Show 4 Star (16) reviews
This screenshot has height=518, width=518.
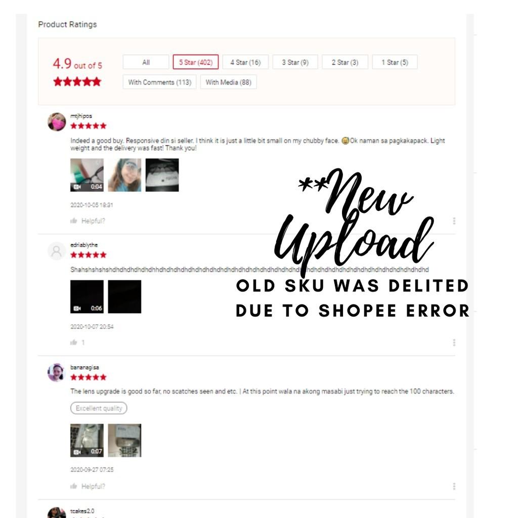coord(245,62)
